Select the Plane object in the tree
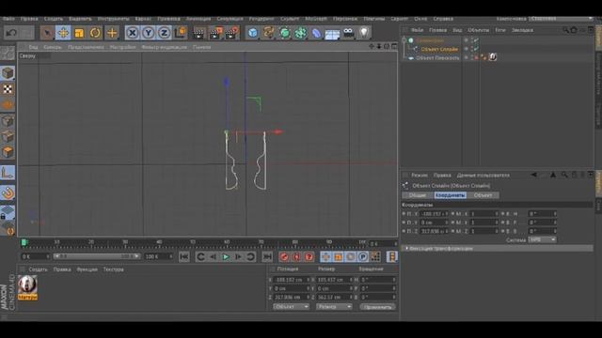This screenshot has height=338, width=602. pyautogui.click(x=437, y=58)
